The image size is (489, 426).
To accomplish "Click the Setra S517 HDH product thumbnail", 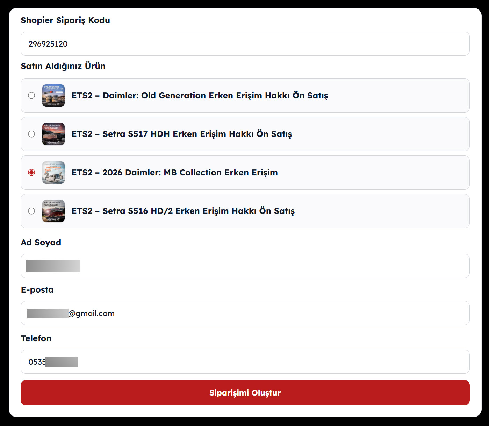I will [53, 134].
